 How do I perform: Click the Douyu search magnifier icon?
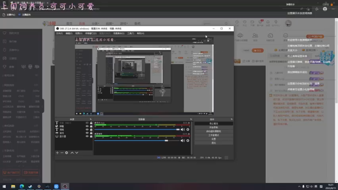pyautogui.click(x=226, y=24)
